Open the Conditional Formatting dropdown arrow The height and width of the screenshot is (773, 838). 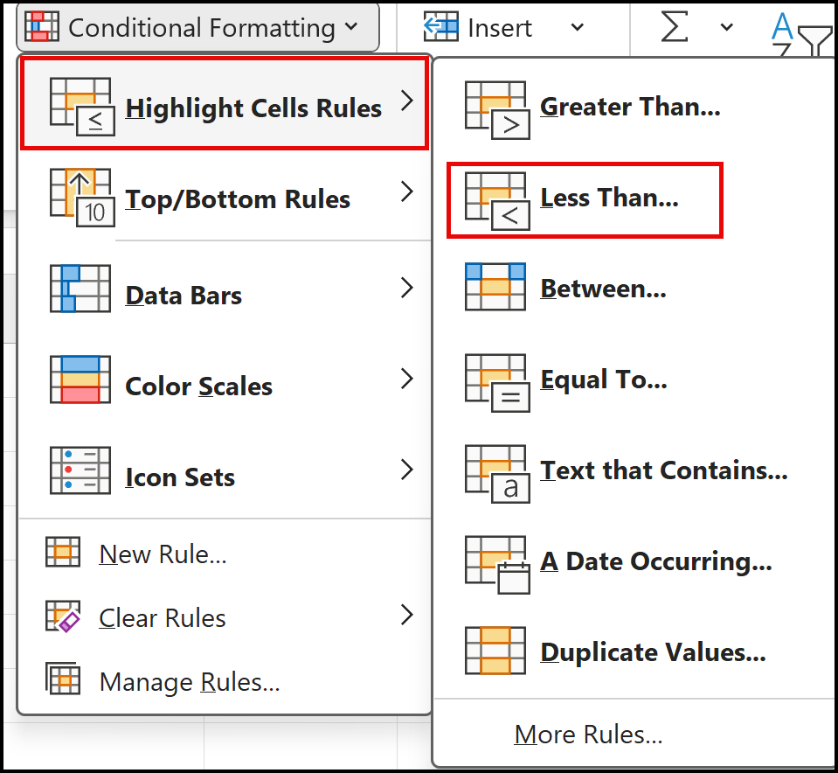(x=350, y=26)
